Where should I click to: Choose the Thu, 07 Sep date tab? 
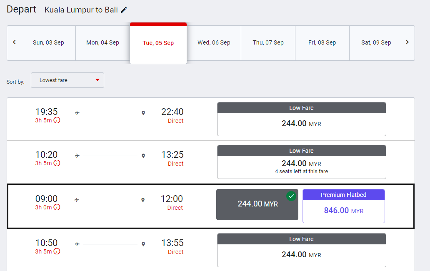(268, 43)
